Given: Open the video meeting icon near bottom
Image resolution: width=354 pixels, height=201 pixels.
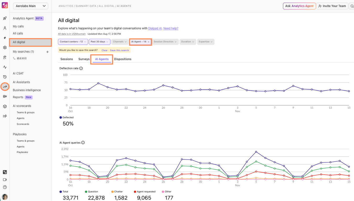Looking at the screenshot, I should (5, 180).
